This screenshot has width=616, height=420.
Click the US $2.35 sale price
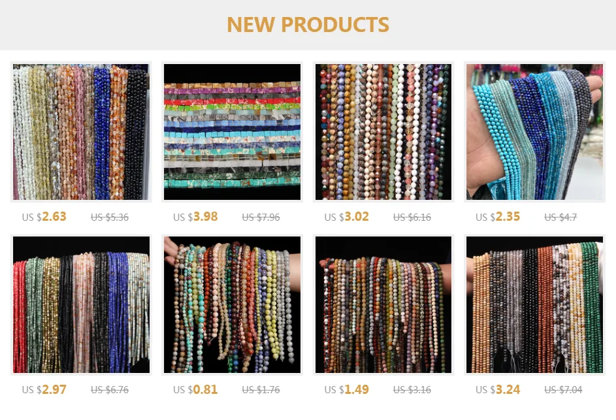pyautogui.click(x=497, y=217)
